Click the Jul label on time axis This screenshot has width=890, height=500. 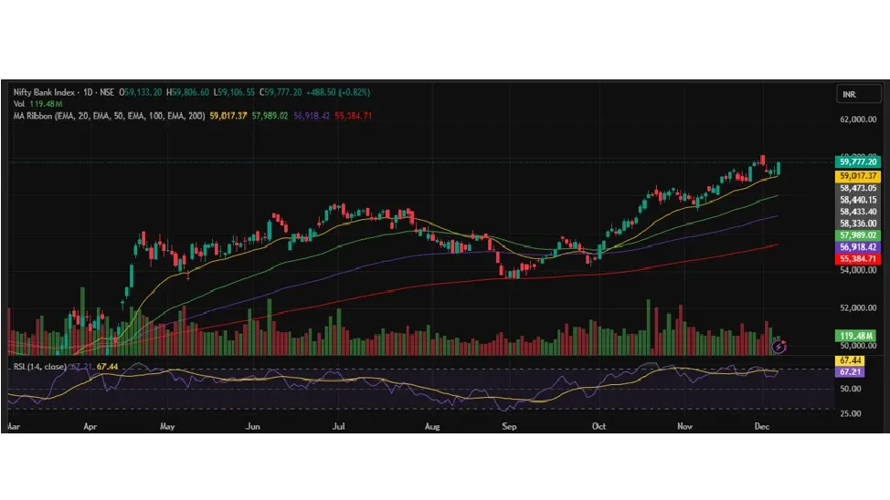click(x=338, y=426)
